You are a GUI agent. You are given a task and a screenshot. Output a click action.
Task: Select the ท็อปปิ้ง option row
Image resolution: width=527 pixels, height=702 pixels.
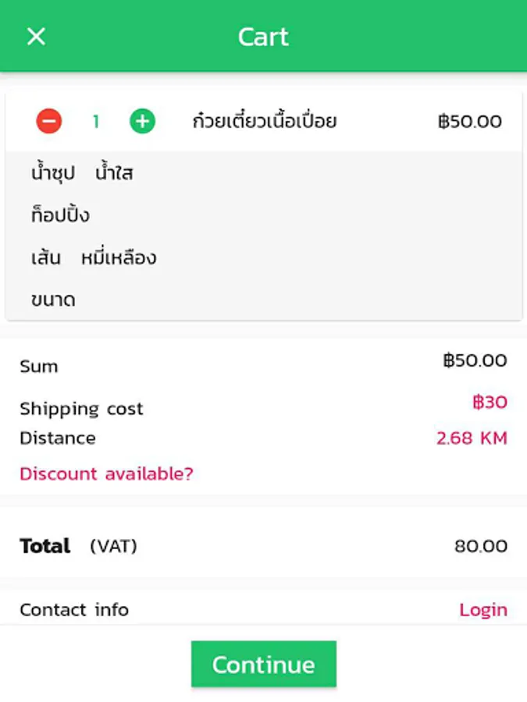pos(264,215)
